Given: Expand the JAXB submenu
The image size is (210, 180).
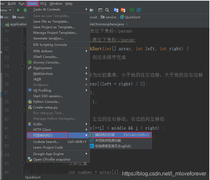Looking at the screenshot, I should pos(58,79).
